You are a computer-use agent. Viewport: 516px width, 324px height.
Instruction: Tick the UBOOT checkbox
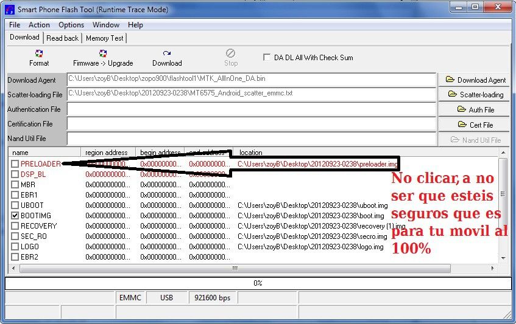coord(15,205)
